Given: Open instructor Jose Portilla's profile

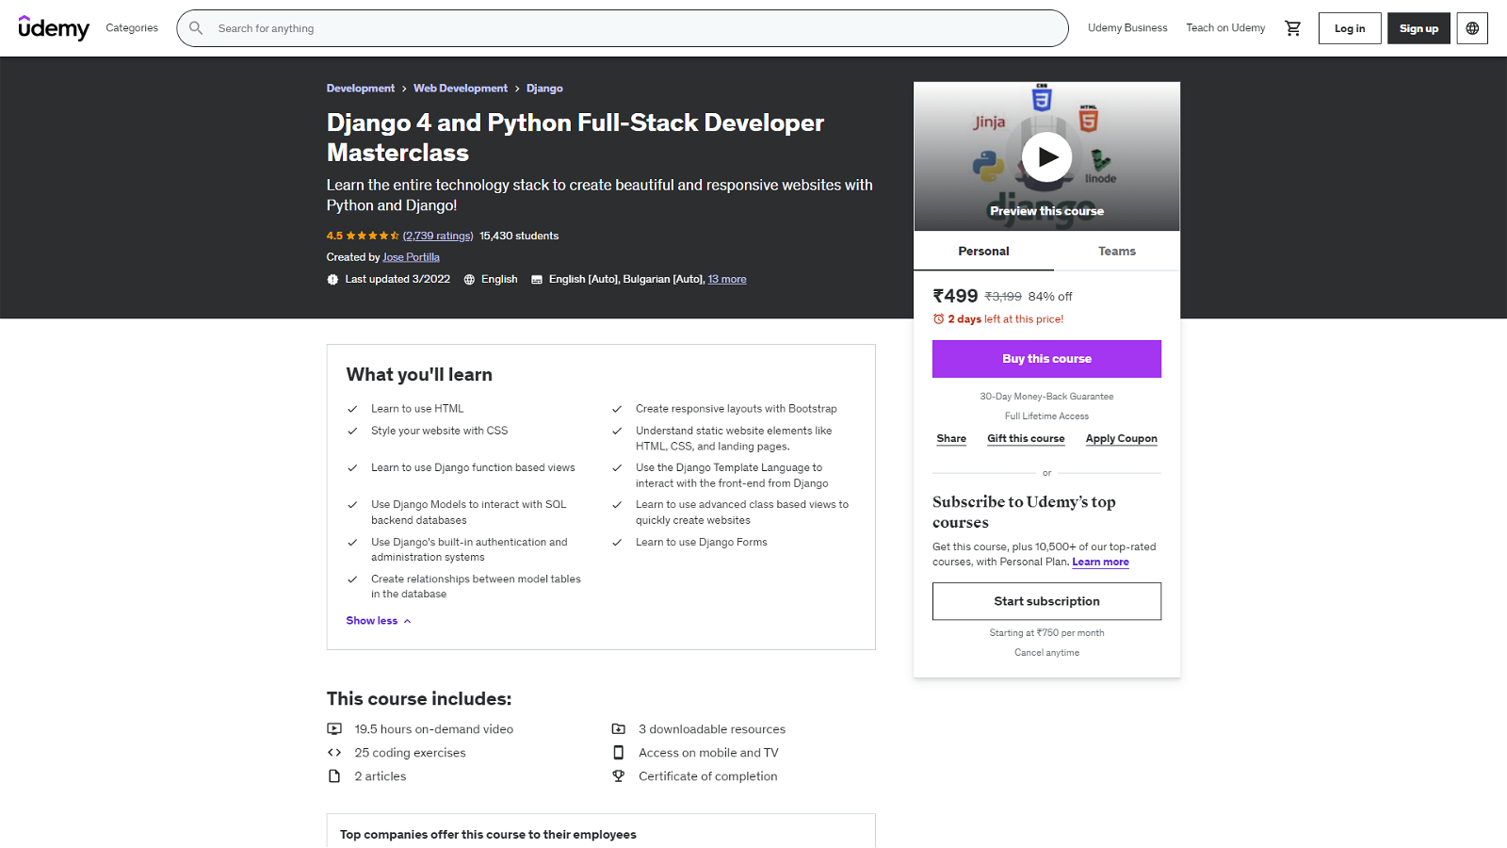Looking at the screenshot, I should point(411,257).
